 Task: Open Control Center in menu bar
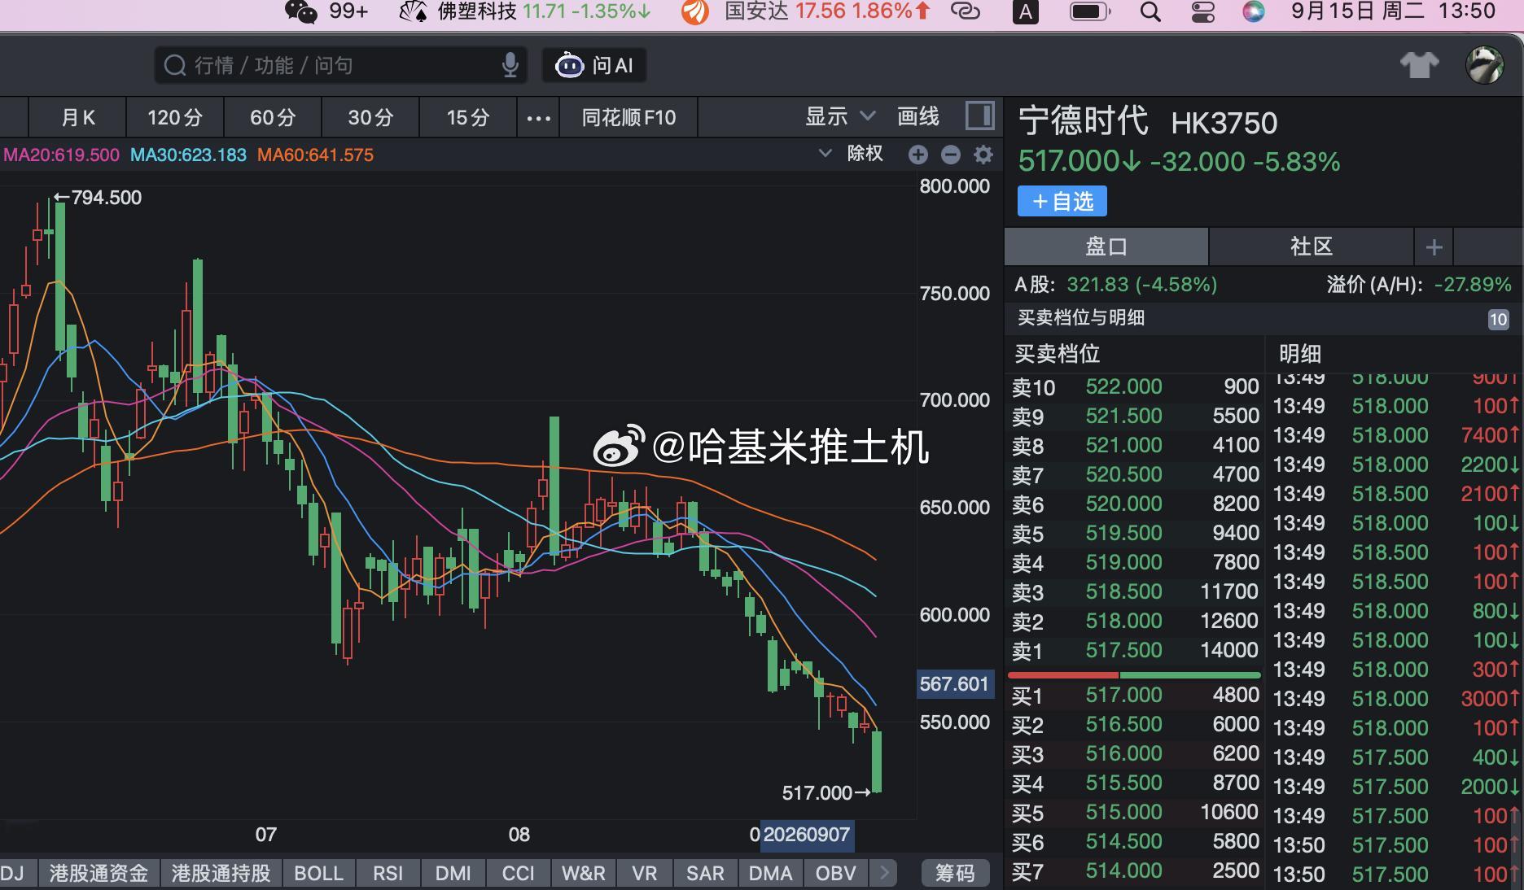[1202, 11]
